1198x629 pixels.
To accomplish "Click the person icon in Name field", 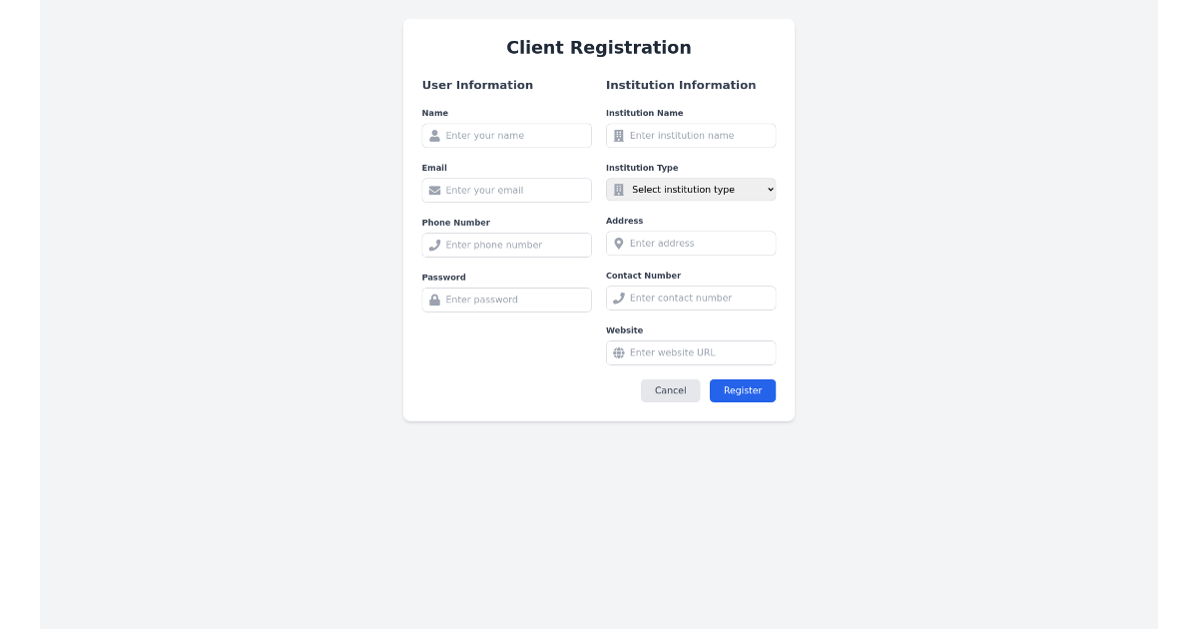I will [x=434, y=135].
